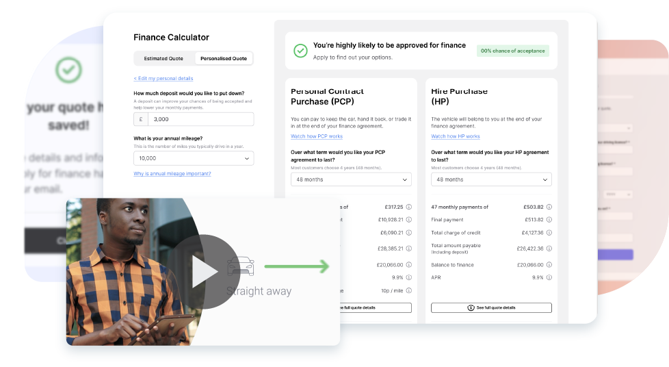Click the Personal Contract Purchase (PCP) heading
The width and height of the screenshot is (669, 367).
click(327, 97)
